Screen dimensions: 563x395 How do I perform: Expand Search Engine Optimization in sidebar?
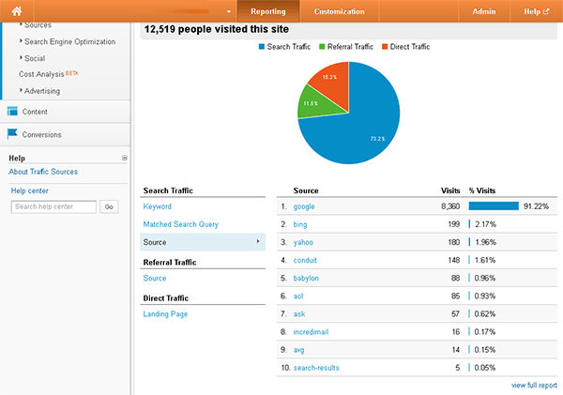69,41
